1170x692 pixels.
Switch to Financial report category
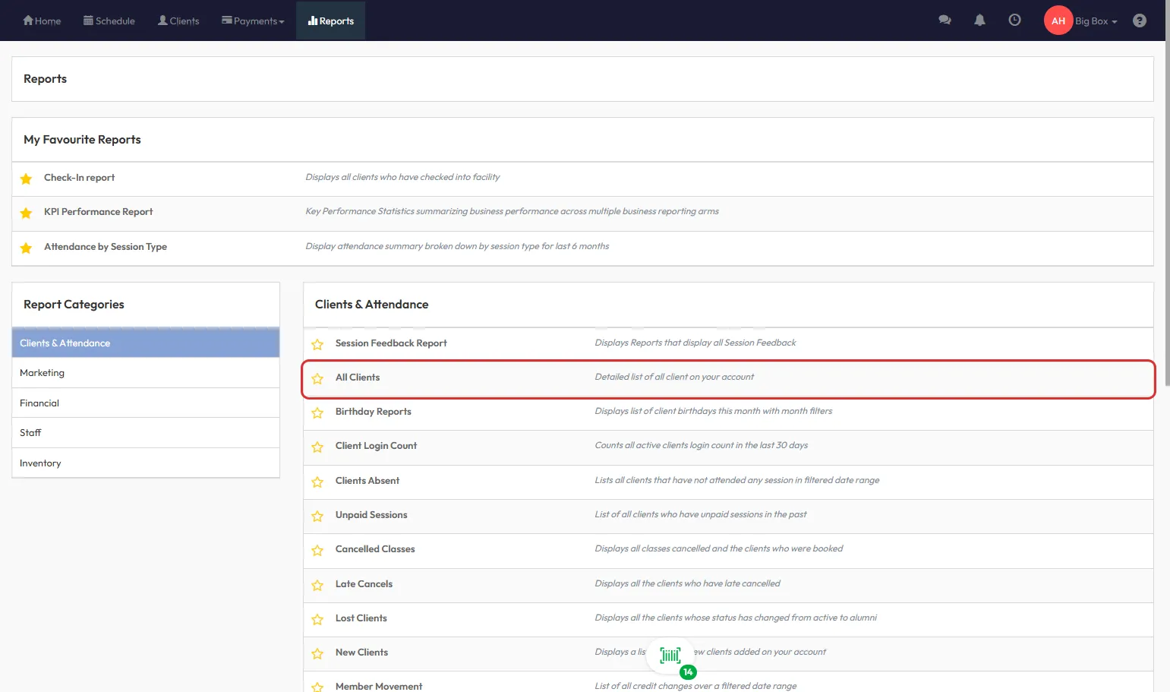pyautogui.click(x=39, y=403)
